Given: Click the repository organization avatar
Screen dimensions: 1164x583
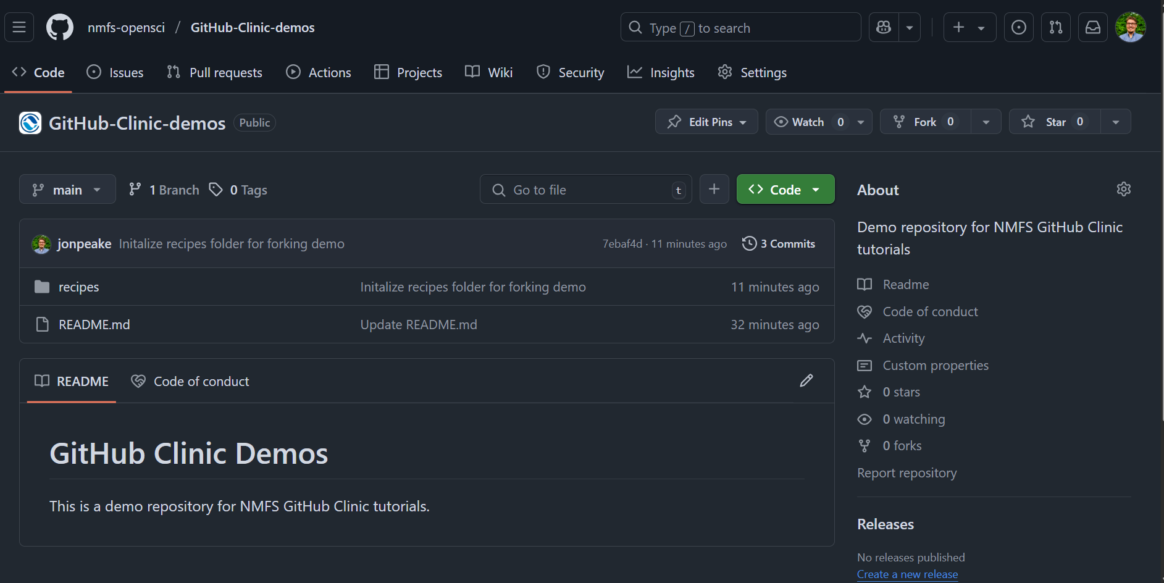Looking at the screenshot, I should point(30,123).
